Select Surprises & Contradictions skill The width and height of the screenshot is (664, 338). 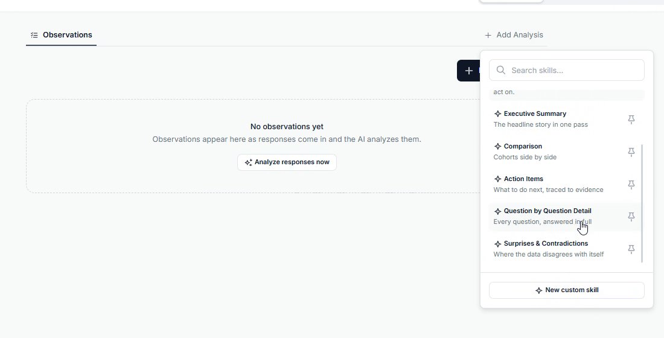[x=567, y=249]
